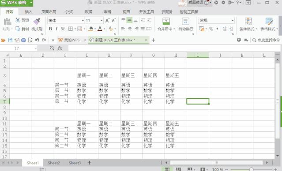Open the 我的WPS document tab
Image resolution: width=282 pixels, height=171 pixels.
[x=72, y=40]
